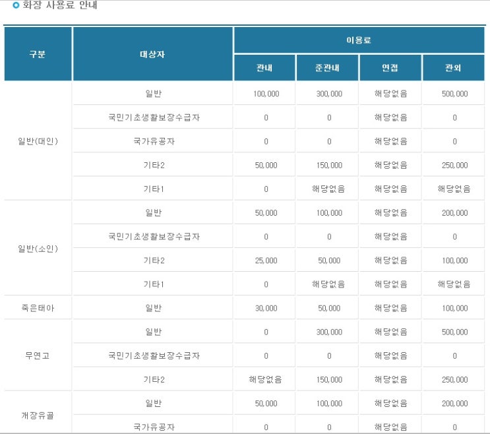Viewport: 490px width, 434px height.
Task: Click 준관내 100,000 in 개장유골 일반 row
Action: (329, 404)
